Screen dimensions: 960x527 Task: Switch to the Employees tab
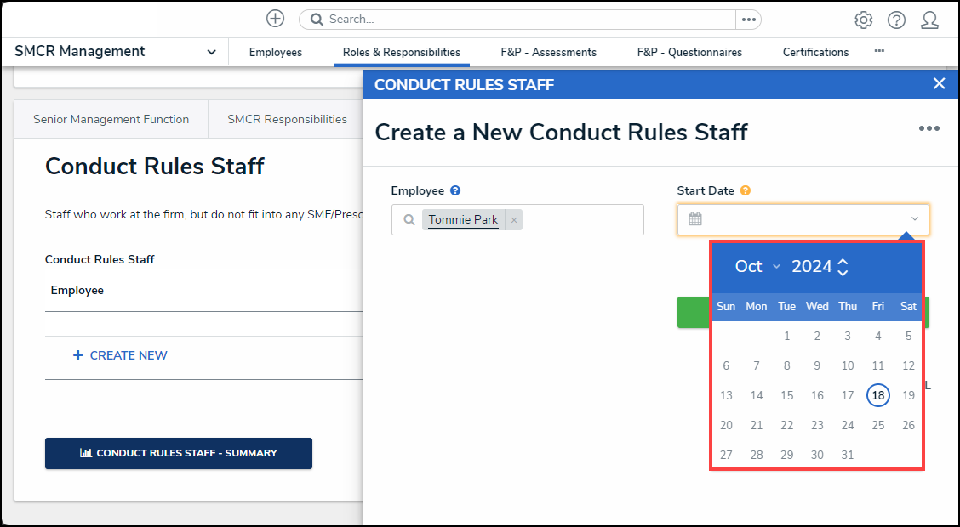point(275,52)
